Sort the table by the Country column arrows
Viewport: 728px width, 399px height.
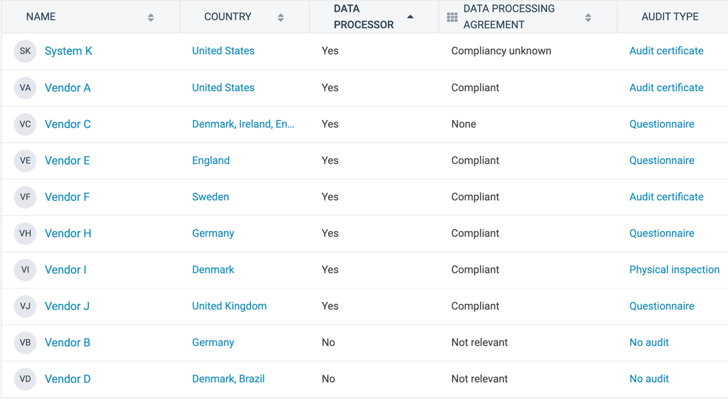point(281,16)
